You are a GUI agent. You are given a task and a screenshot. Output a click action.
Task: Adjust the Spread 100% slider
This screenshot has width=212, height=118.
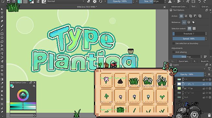(189, 39)
